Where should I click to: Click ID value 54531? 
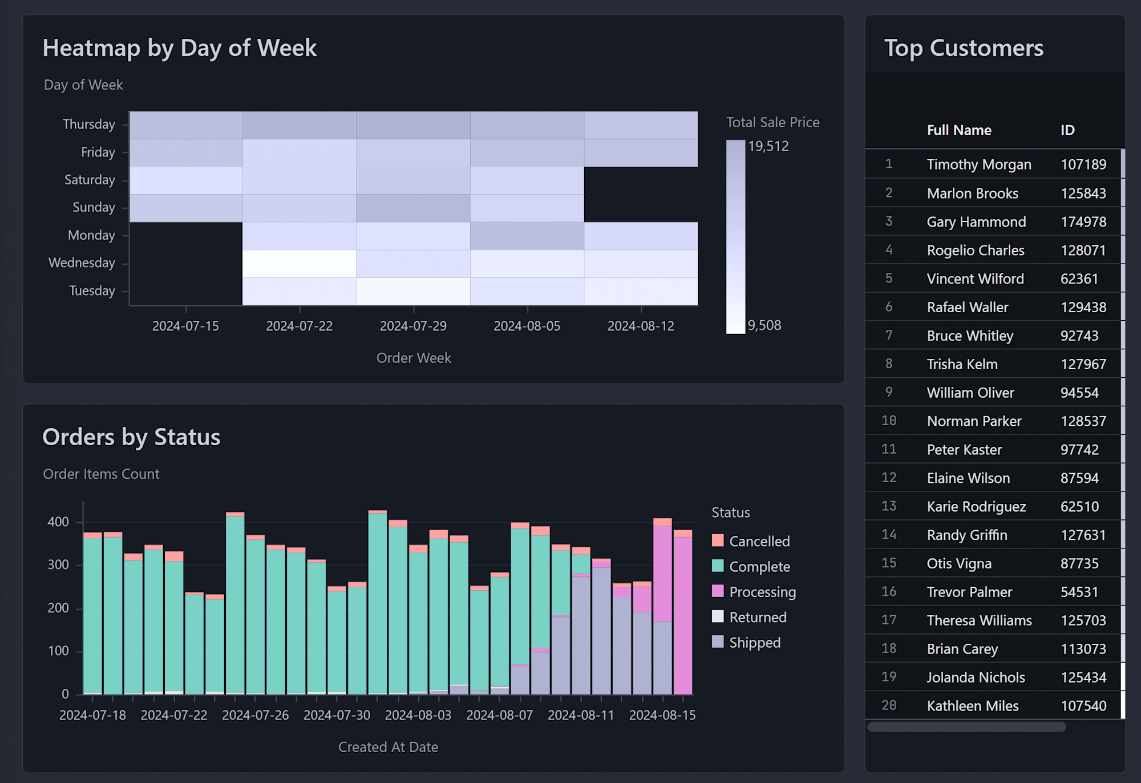1079,592
